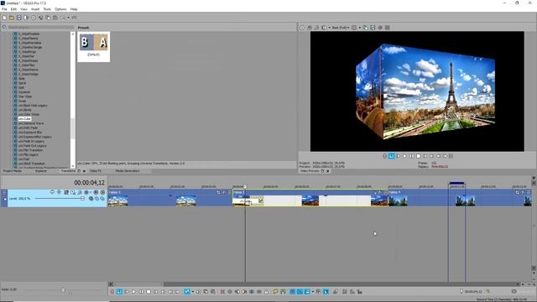
Task: Close the Video Preview tab with its X
Action: [328, 171]
